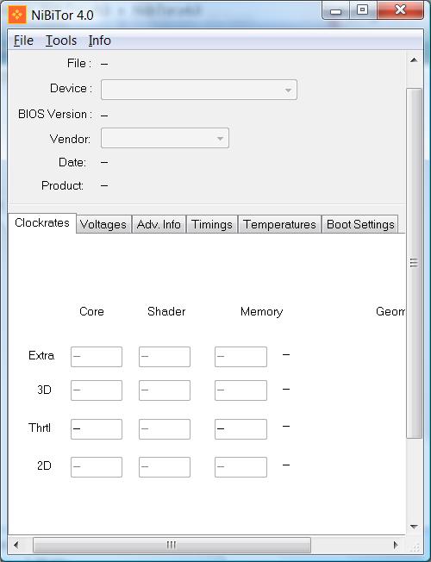Open the Tools menu
This screenshot has width=431, height=562.
61,41
